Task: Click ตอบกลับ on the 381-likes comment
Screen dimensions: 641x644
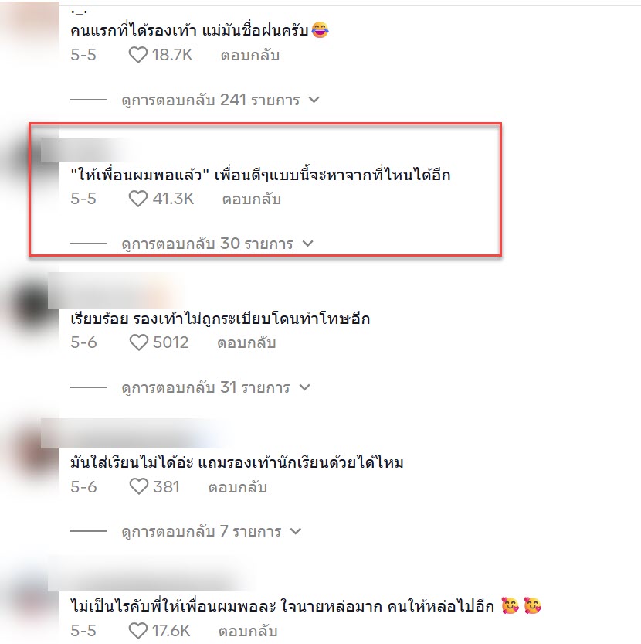Action: [238, 487]
